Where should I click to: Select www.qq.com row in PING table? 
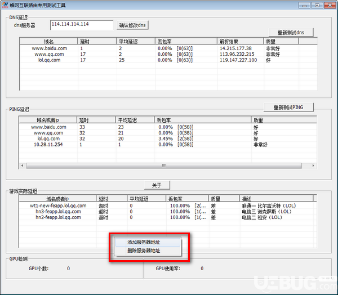[x=168, y=133]
